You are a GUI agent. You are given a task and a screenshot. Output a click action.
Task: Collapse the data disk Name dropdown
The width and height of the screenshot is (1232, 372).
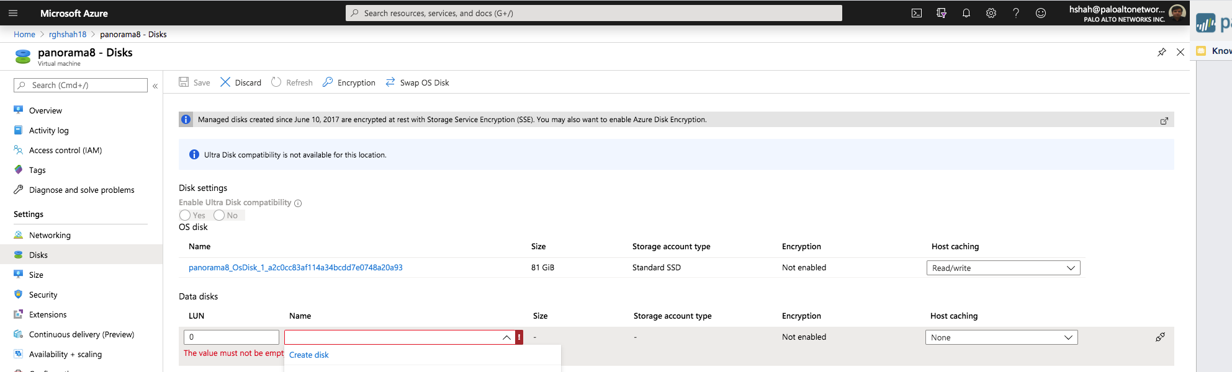[506, 337]
